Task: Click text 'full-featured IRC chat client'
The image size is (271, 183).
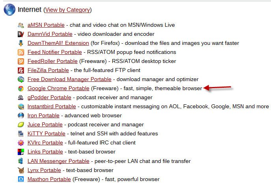Action: [102, 142]
